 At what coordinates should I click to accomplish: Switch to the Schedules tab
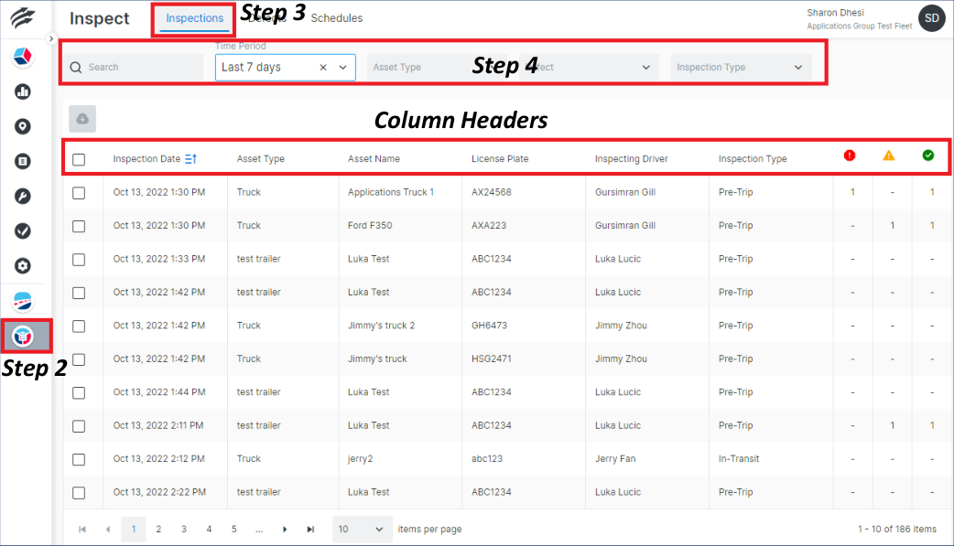[335, 17]
